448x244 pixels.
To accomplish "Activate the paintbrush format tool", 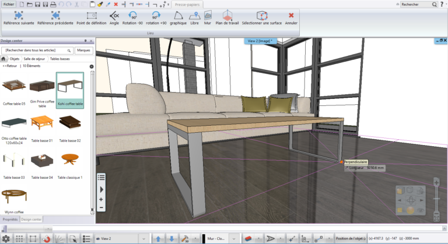I will [x=100, y=4].
